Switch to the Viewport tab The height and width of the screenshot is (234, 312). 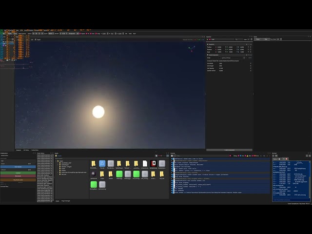click(x=19, y=150)
